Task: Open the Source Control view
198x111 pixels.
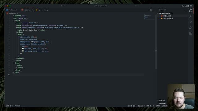Action: (191, 22)
